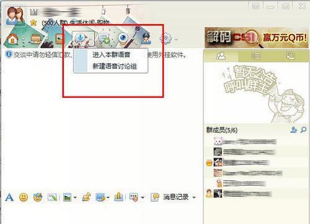Click the info icon in the notice bar
310x224 pixels.
coord(9,54)
